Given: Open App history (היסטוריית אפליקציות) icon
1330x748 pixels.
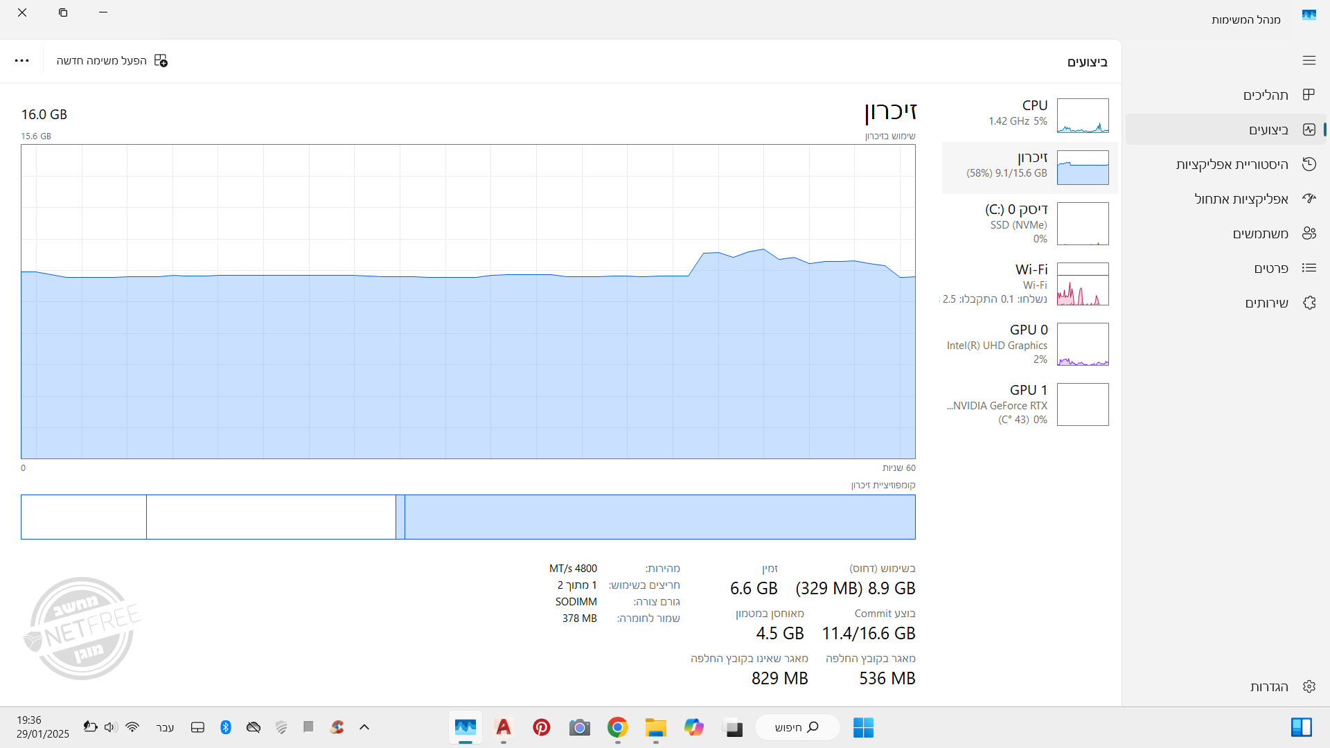Looking at the screenshot, I should click(1309, 164).
